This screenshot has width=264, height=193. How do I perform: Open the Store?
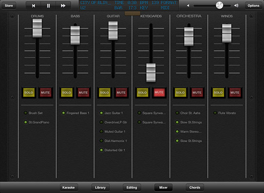[9, 6]
